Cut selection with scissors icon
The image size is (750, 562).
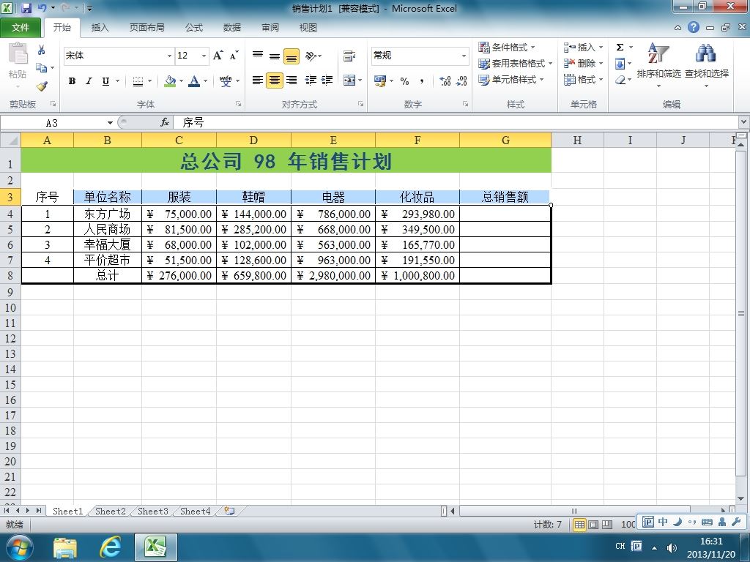(42, 50)
